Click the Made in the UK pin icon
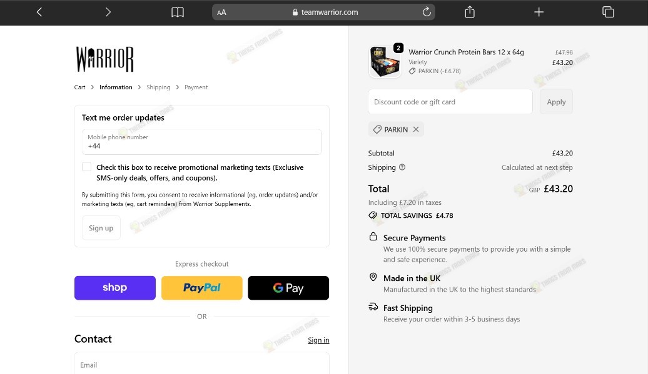This screenshot has width=648, height=374. 373,277
